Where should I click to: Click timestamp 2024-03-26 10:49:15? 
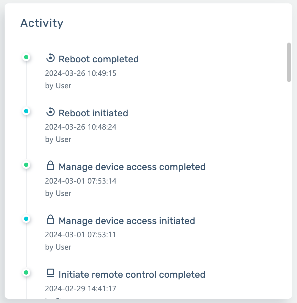(81, 73)
